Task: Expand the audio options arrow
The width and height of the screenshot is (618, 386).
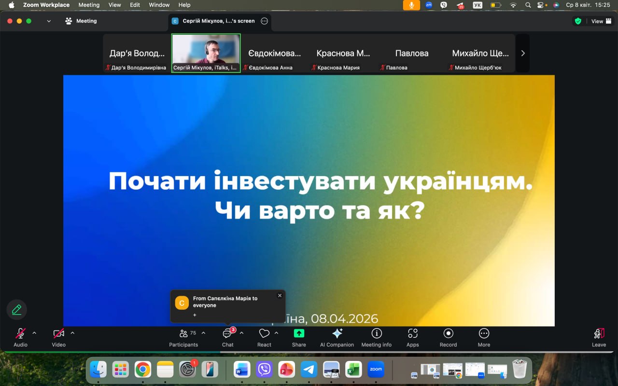Action: click(x=34, y=333)
